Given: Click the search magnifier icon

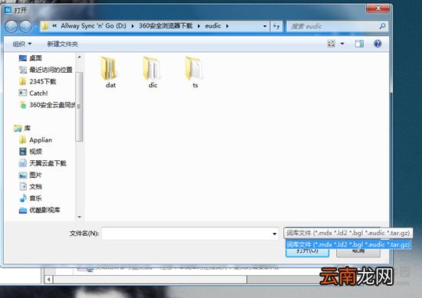Looking at the screenshot, I should [382, 26].
